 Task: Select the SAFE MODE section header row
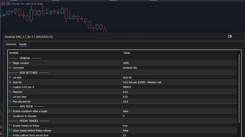click(122, 106)
